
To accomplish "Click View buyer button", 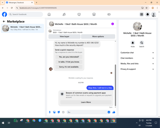I will 64,36.
